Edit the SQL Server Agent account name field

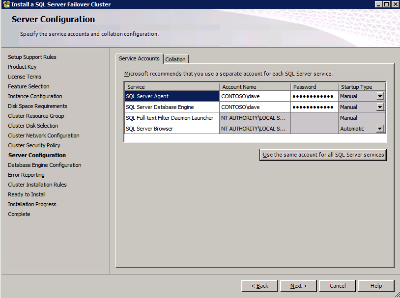pos(255,96)
